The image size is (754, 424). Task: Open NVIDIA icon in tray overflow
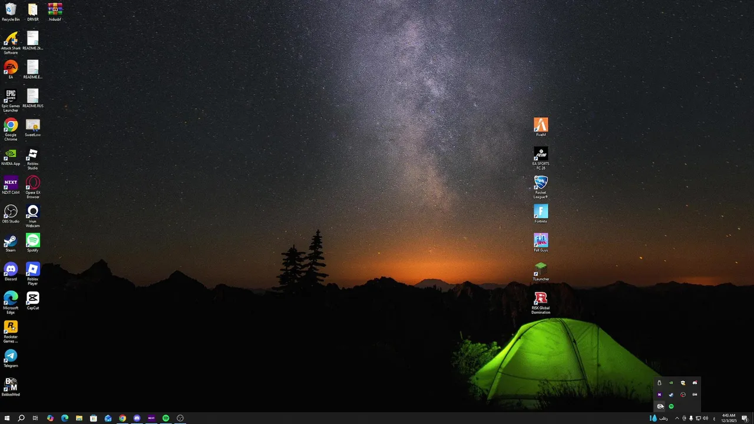[671, 383]
